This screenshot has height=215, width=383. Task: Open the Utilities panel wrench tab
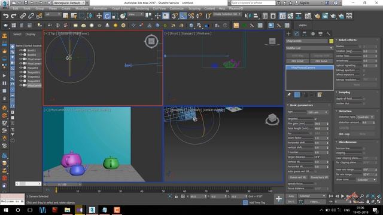[x=329, y=33]
